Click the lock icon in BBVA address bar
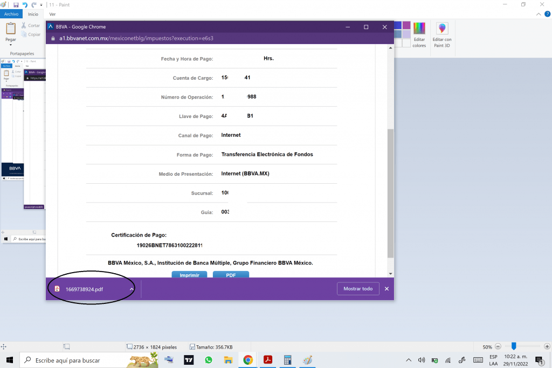This screenshot has height=368, width=552. pos(53,38)
